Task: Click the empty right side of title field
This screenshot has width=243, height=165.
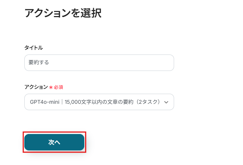Action: tap(142, 63)
